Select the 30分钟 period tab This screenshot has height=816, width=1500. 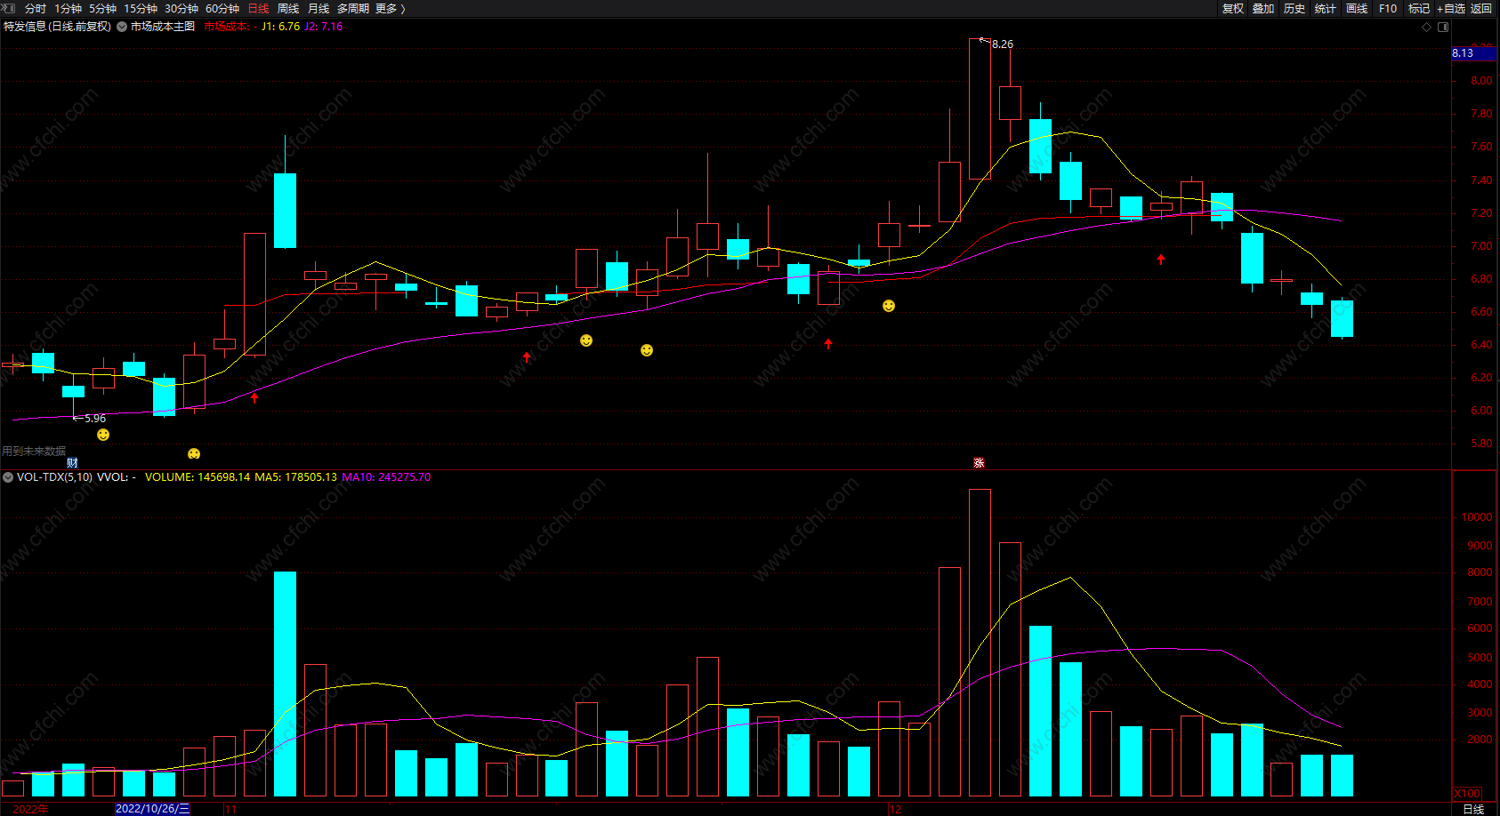181,9
